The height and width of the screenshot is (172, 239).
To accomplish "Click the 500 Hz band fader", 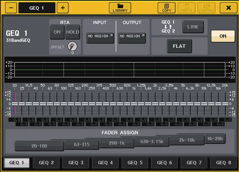I will coord(113,104).
